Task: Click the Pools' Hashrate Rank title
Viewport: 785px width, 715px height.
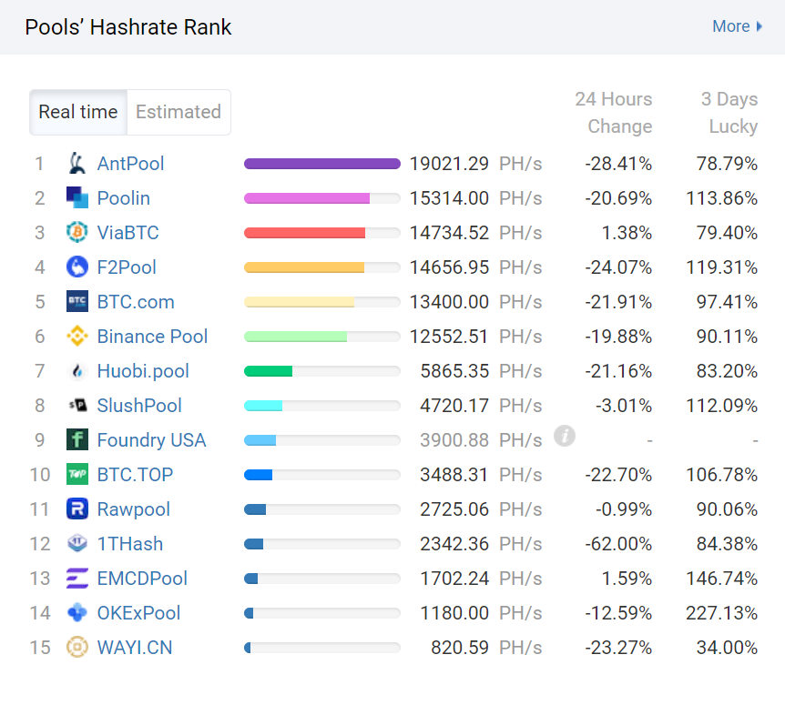Action: click(x=128, y=27)
